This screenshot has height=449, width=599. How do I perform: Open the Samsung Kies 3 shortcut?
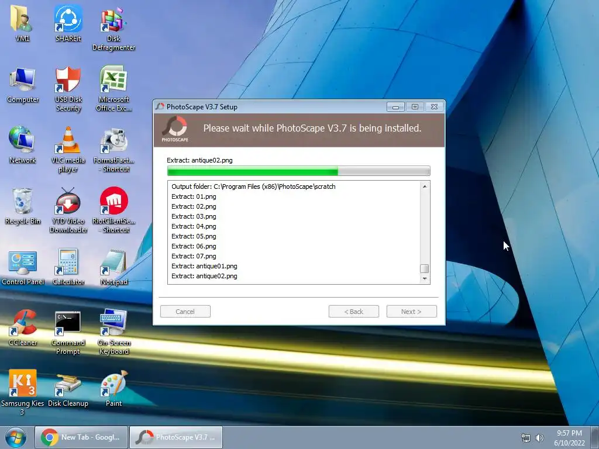[x=22, y=392]
